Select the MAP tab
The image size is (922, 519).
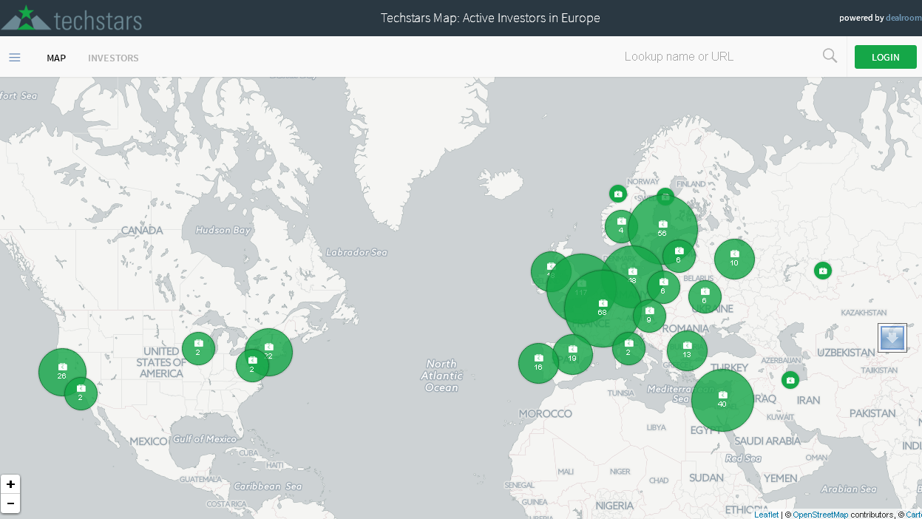tap(56, 58)
